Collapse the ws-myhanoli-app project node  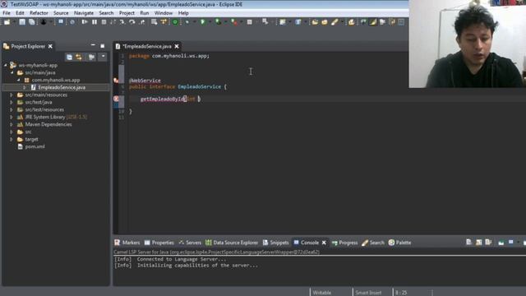(x=6, y=65)
